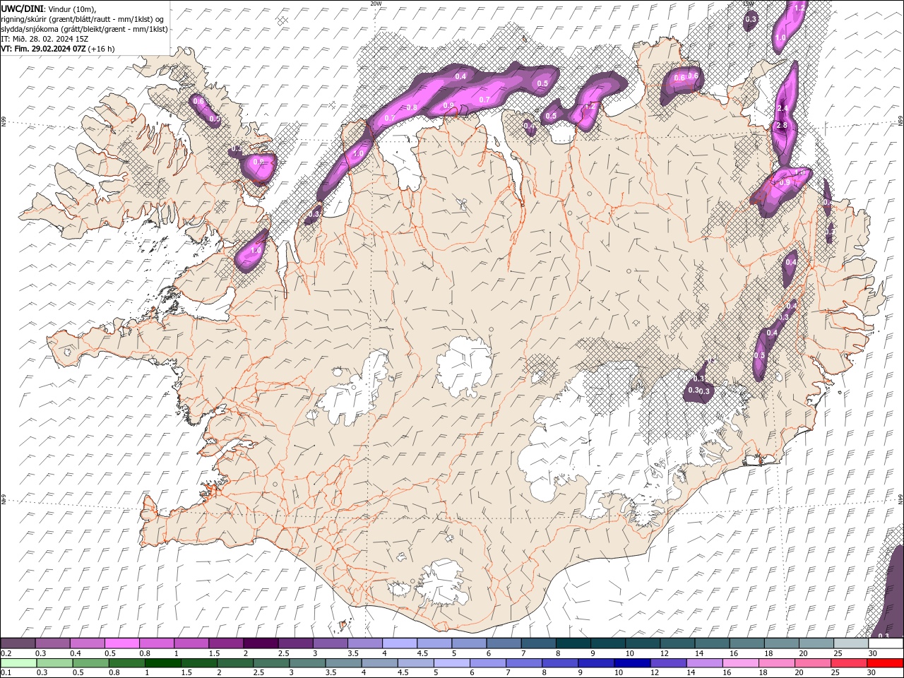Viewport: 904px width, 678px height.
Task: Click the "2.4" snowfall value on the map
Action: tap(782, 108)
